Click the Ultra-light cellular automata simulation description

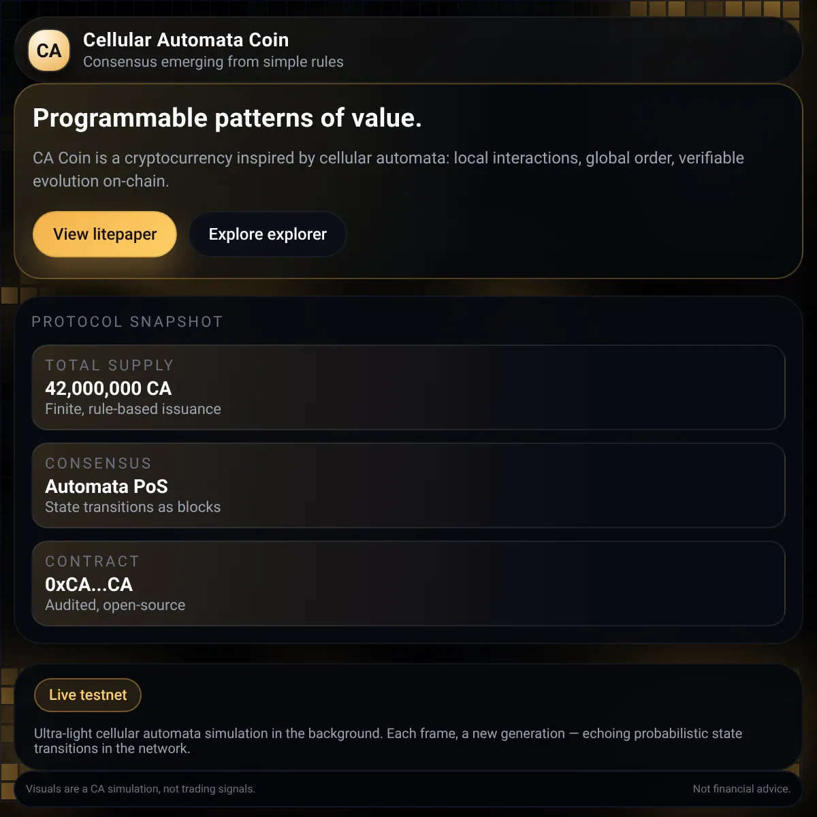(388, 741)
